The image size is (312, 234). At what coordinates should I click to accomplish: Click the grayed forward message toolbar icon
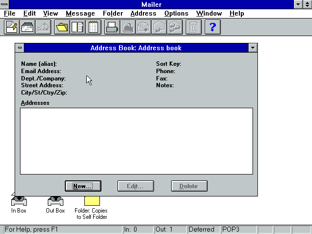click(144, 27)
